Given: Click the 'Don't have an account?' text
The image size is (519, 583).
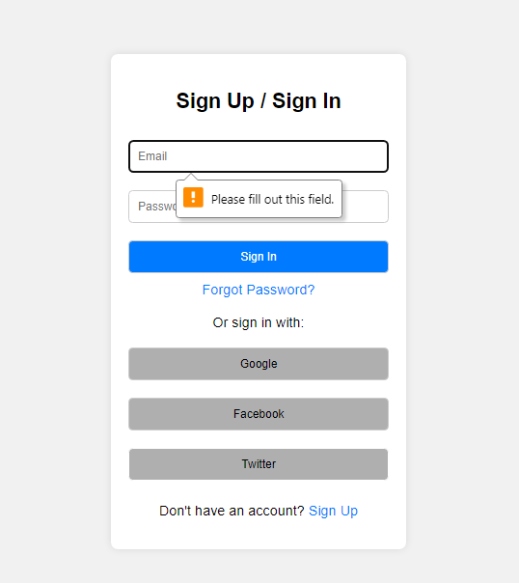Looking at the screenshot, I should coord(232,511).
